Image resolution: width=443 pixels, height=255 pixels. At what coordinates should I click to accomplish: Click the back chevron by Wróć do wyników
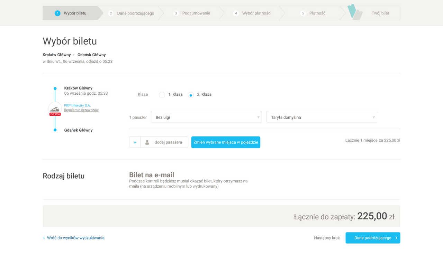[44, 238]
